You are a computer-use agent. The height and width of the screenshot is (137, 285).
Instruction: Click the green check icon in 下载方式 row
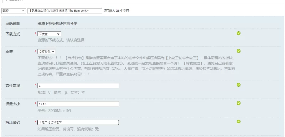point(238,33)
